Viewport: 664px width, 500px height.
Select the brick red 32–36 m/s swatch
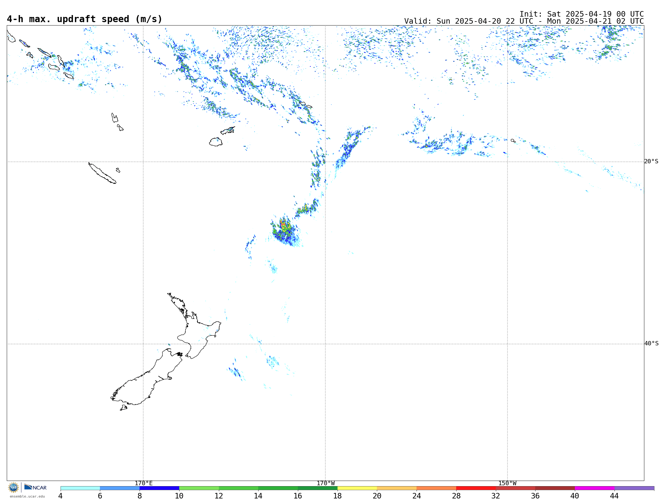coord(516,488)
